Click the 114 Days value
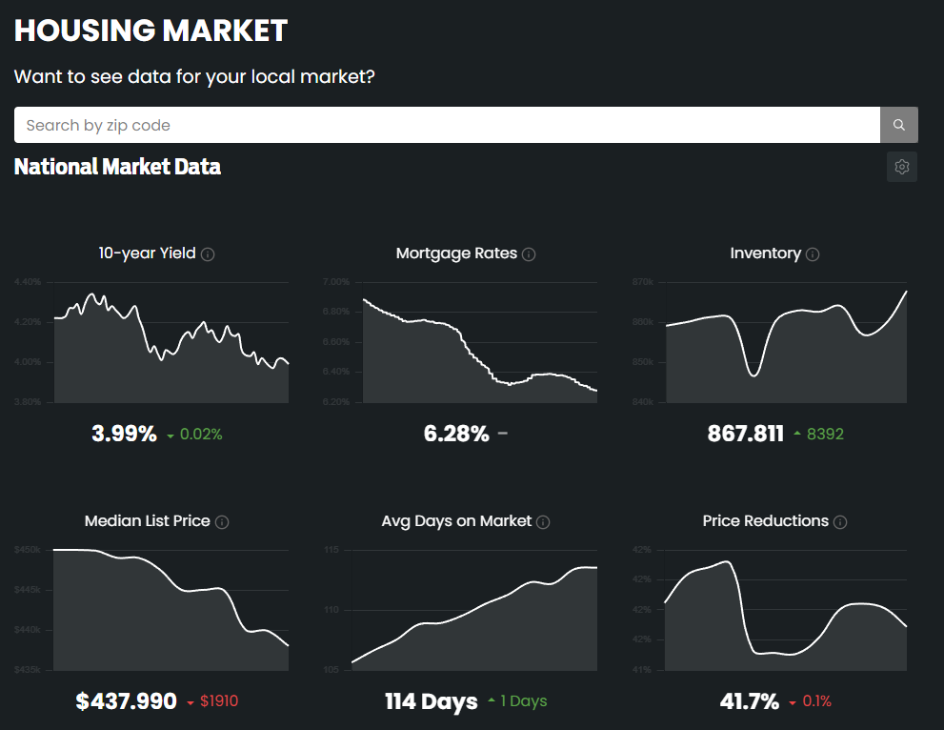The width and height of the screenshot is (944, 730). click(432, 701)
